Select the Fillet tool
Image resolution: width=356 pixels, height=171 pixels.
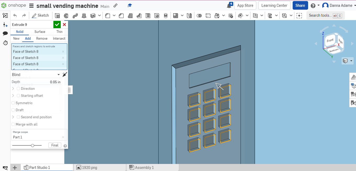click(107, 15)
